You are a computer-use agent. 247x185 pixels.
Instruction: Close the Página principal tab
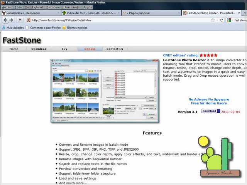click(179, 13)
